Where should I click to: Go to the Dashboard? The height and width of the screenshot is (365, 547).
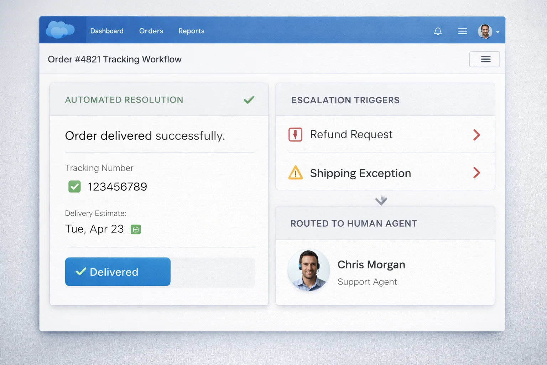click(x=107, y=31)
